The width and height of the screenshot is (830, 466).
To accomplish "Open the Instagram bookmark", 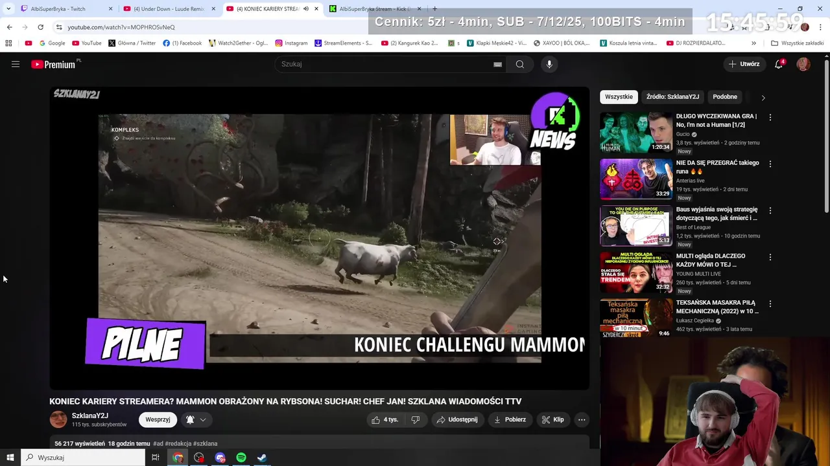I will pos(291,43).
